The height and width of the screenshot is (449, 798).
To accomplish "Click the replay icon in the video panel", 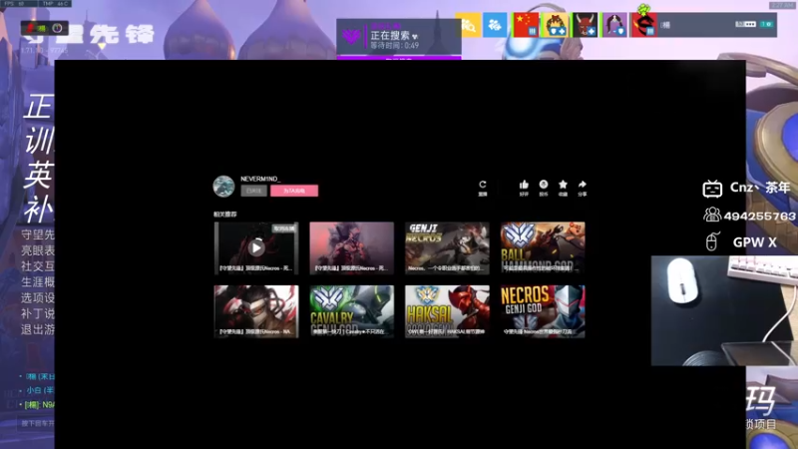I will [x=483, y=185].
